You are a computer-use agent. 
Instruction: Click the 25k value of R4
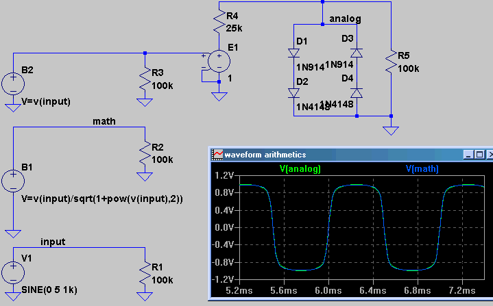point(235,28)
